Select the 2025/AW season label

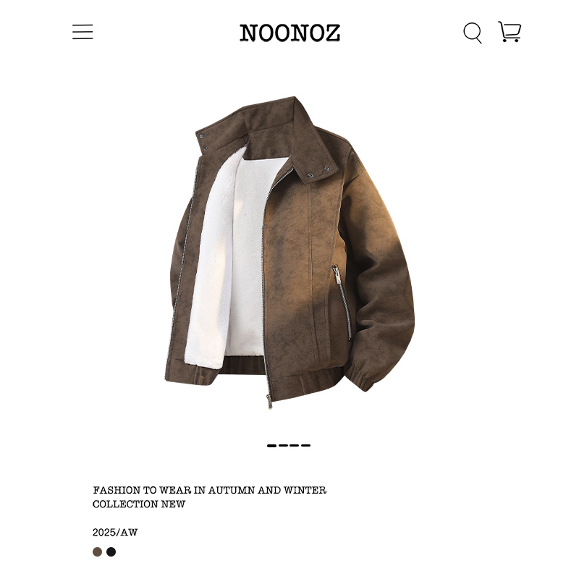pyautogui.click(x=115, y=532)
